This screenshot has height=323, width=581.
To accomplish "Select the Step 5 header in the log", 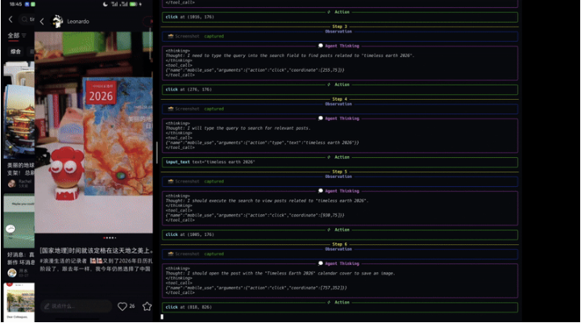I will click(x=339, y=172).
